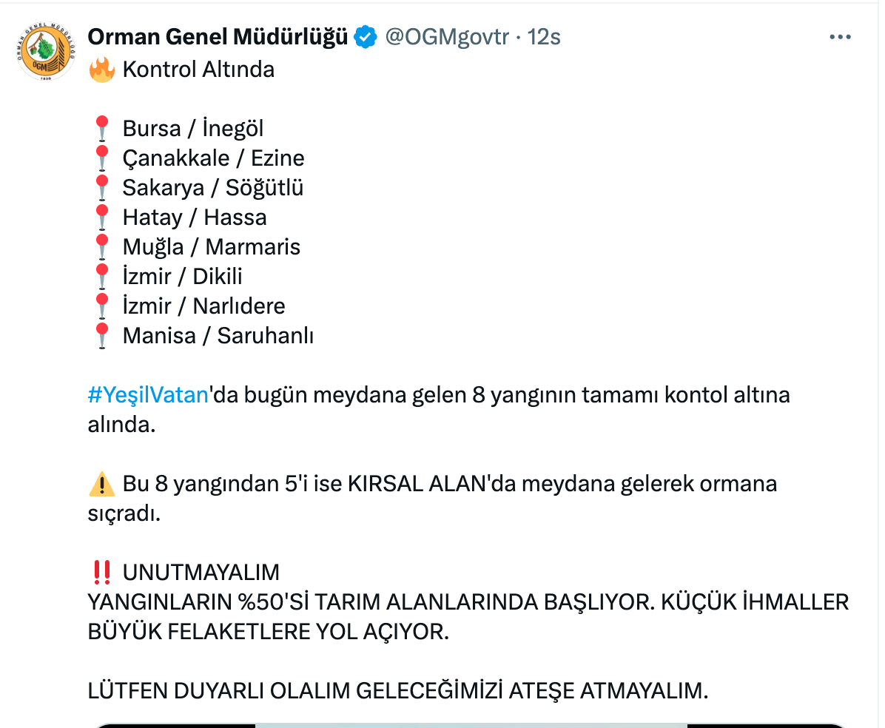Open the media thumbnail below the tweet
The width and height of the screenshot is (885, 728).
tap(470, 726)
